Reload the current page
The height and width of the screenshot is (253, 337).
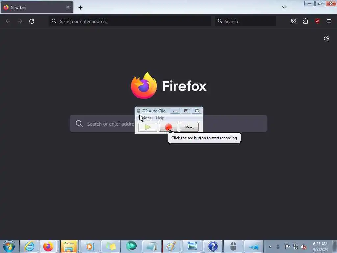coord(32,21)
